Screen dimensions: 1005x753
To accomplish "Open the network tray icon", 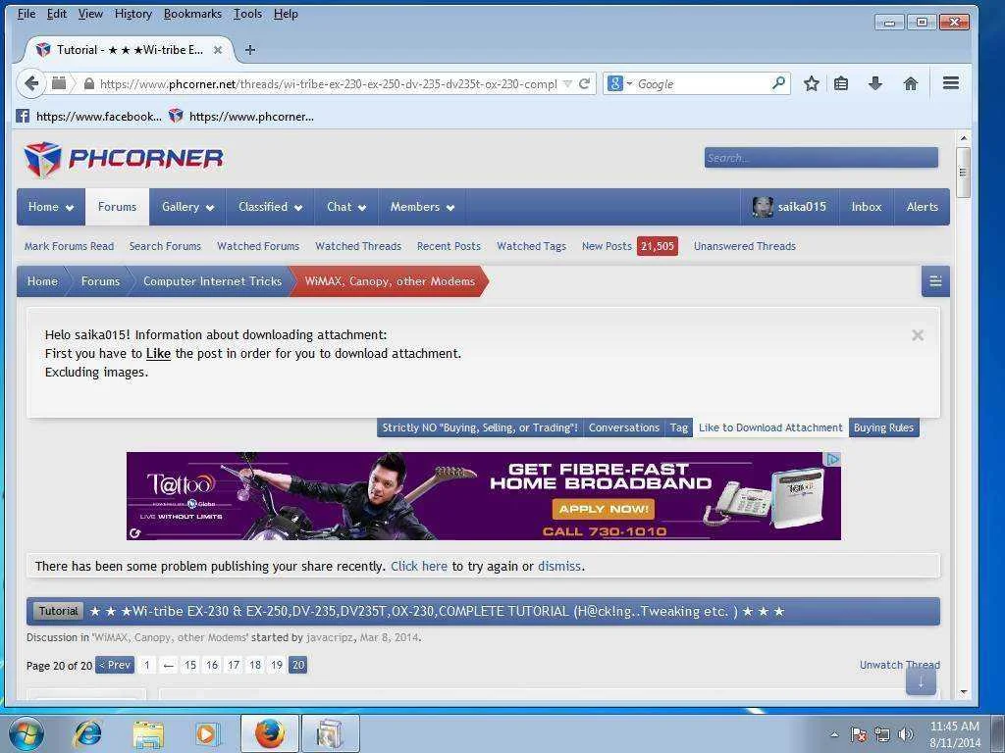I will pyautogui.click(x=882, y=734).
